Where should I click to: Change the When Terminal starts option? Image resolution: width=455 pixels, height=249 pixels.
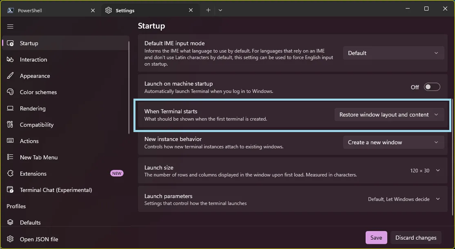point(389,115)
